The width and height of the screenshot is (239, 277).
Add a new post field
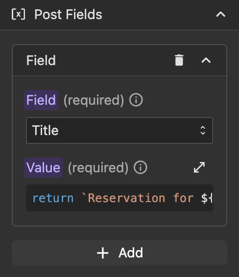pyautogui.click(x=119, y=253)
